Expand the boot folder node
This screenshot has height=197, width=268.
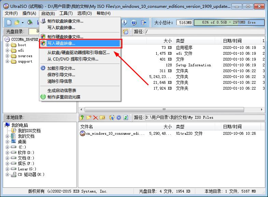coord(7,45)
